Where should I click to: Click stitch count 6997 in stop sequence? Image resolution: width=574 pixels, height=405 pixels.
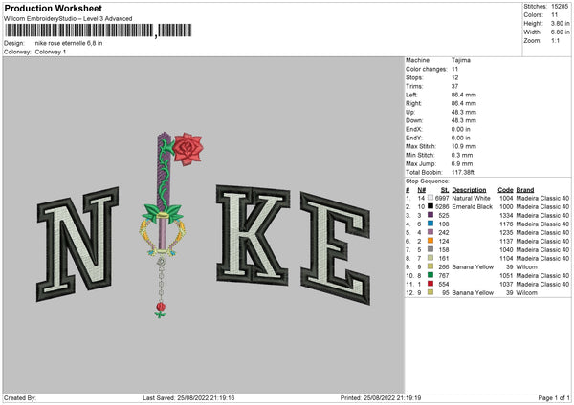point(442,198)
